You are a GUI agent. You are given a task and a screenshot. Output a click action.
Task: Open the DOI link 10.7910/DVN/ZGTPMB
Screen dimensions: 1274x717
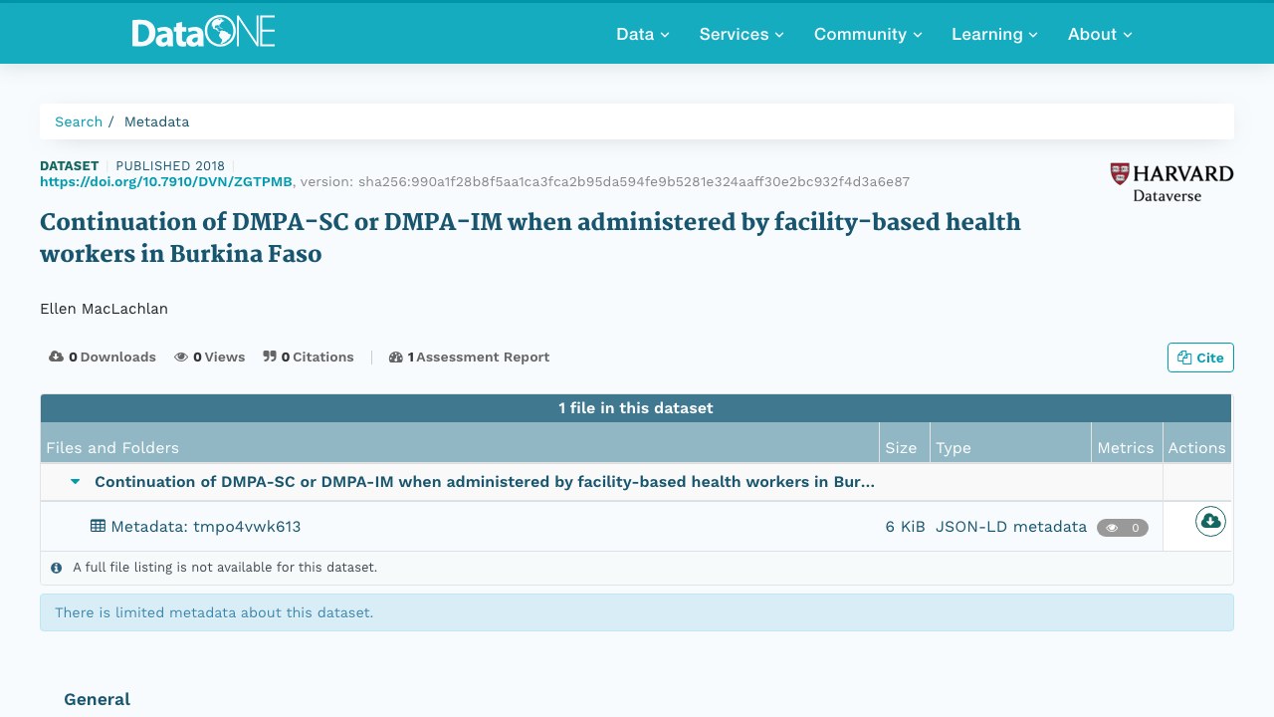pyautogui.click(x=166, y=181)
